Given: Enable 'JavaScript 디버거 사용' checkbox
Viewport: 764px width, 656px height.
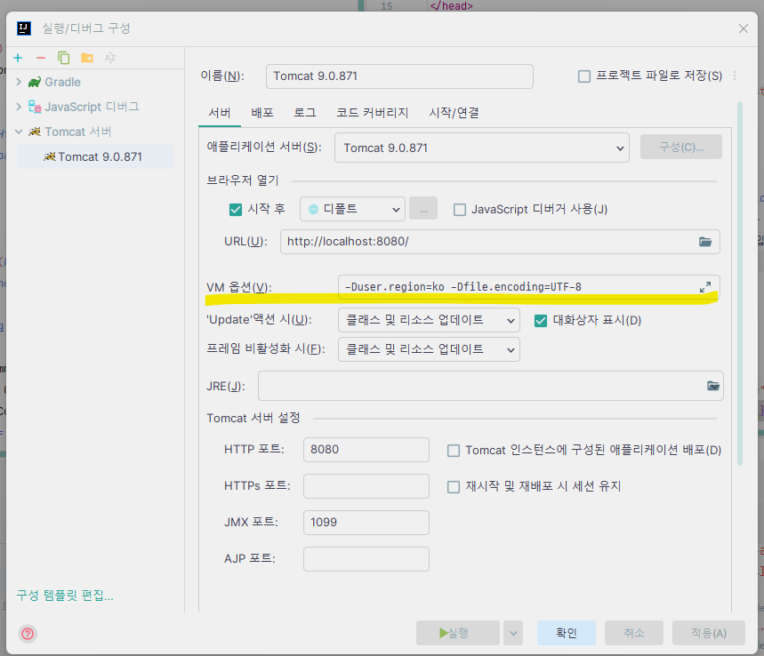Looking at the screenshot, I should [x=460, y=210].
